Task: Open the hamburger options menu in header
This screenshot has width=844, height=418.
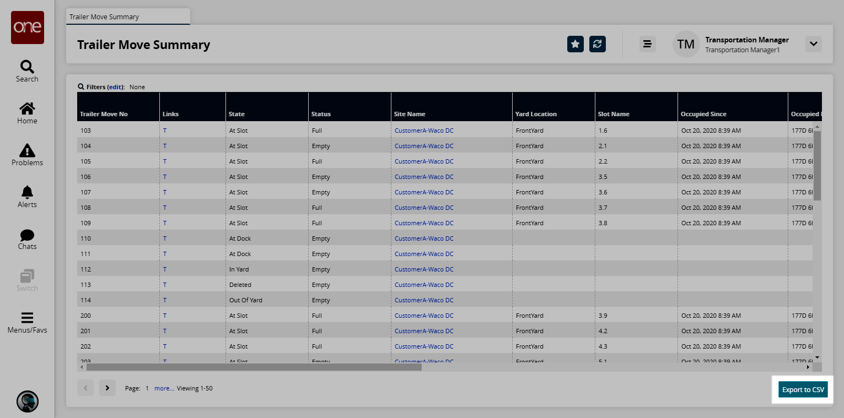Action: (x=648, y=44)
